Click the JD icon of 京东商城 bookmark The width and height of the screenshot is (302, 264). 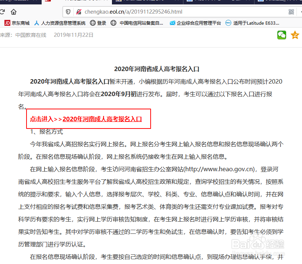(7, 23)
